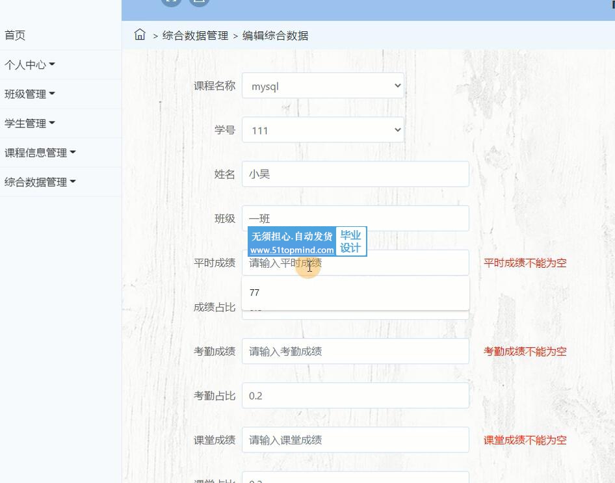Focus the 课堂成绩 input field
615x483 pixels.
click(x=355, y=440)
